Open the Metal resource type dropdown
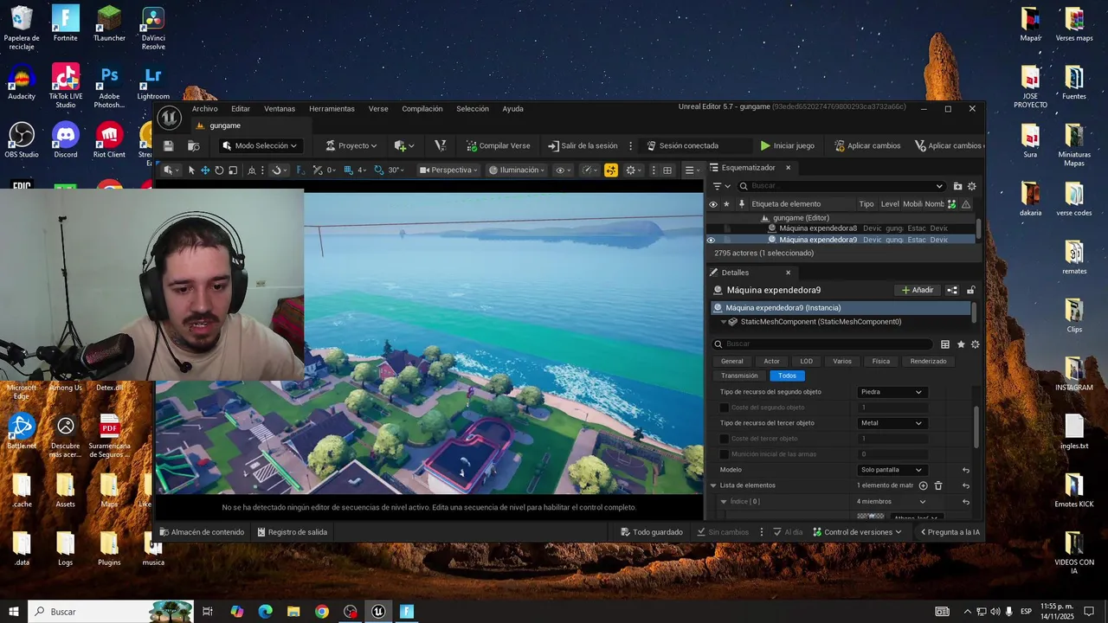Image resolution: width=1108 pixels, height=623 pixels. (x=892, y=423)
